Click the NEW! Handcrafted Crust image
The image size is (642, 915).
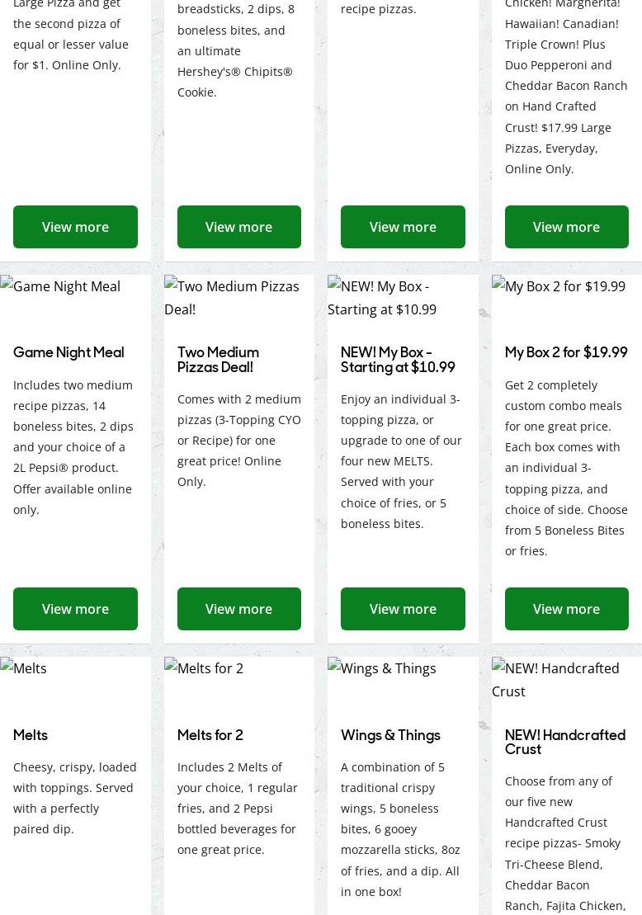tap(555, 679)
